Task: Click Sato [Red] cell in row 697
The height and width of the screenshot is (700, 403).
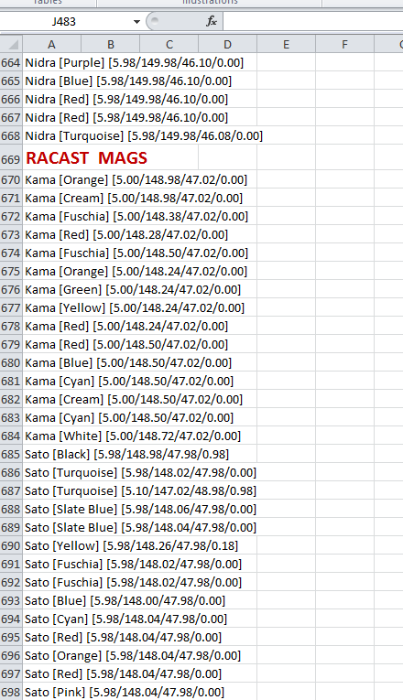Action: coord(124,674)
